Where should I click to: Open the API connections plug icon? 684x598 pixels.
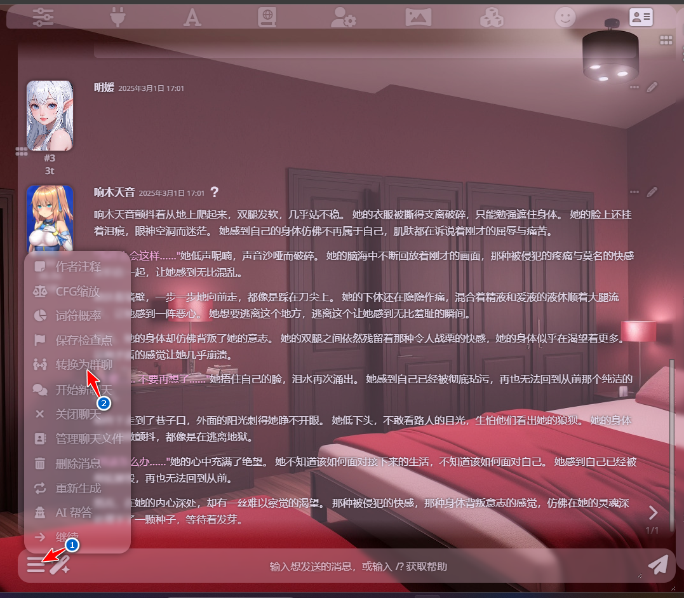(x=117, y=17)
